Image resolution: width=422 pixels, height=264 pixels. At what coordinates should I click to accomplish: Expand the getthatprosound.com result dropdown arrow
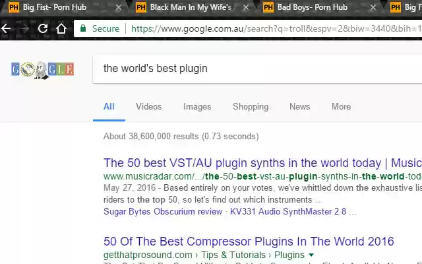click(x=311, y=255)
